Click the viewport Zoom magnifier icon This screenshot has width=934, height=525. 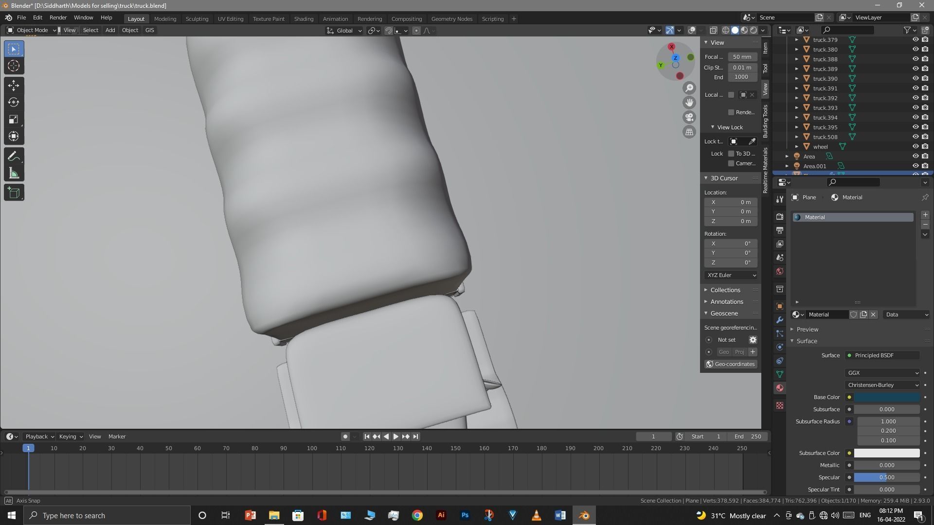point(689,88)
